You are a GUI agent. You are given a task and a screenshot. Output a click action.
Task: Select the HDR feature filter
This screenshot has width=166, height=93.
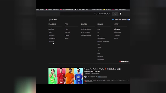(99, 53)
